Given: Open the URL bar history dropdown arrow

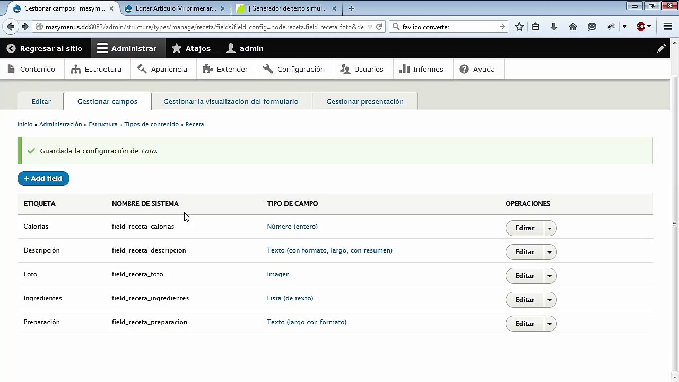Looking at the screenshot, I should [x=370, y=27].
